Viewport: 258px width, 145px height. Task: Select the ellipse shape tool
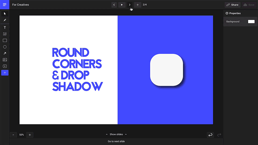[x=5, y=47]
